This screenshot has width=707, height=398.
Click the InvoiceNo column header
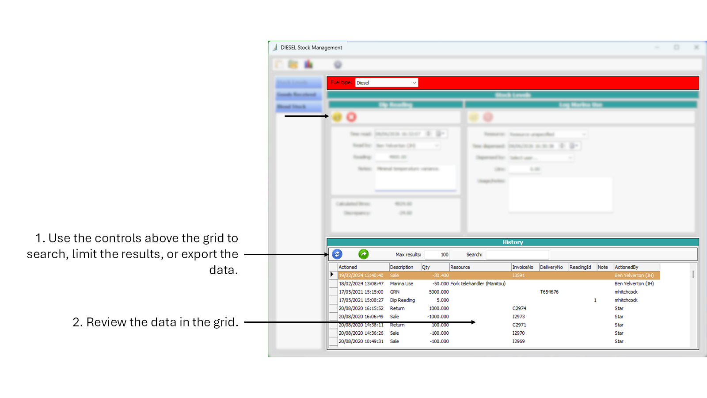pos(525,267)
